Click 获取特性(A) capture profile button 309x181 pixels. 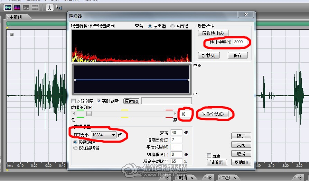[x=213, y=33]
